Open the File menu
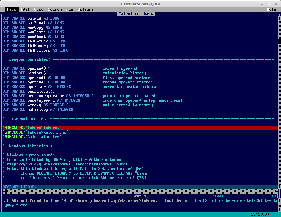281x217 pixels. pos(11,9)
